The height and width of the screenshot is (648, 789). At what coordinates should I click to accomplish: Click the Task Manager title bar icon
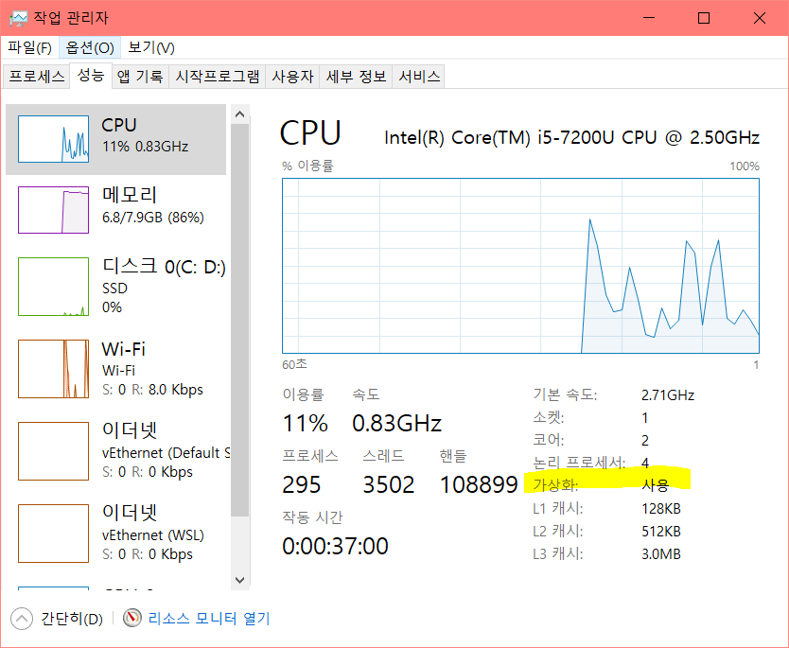point(18,19)
